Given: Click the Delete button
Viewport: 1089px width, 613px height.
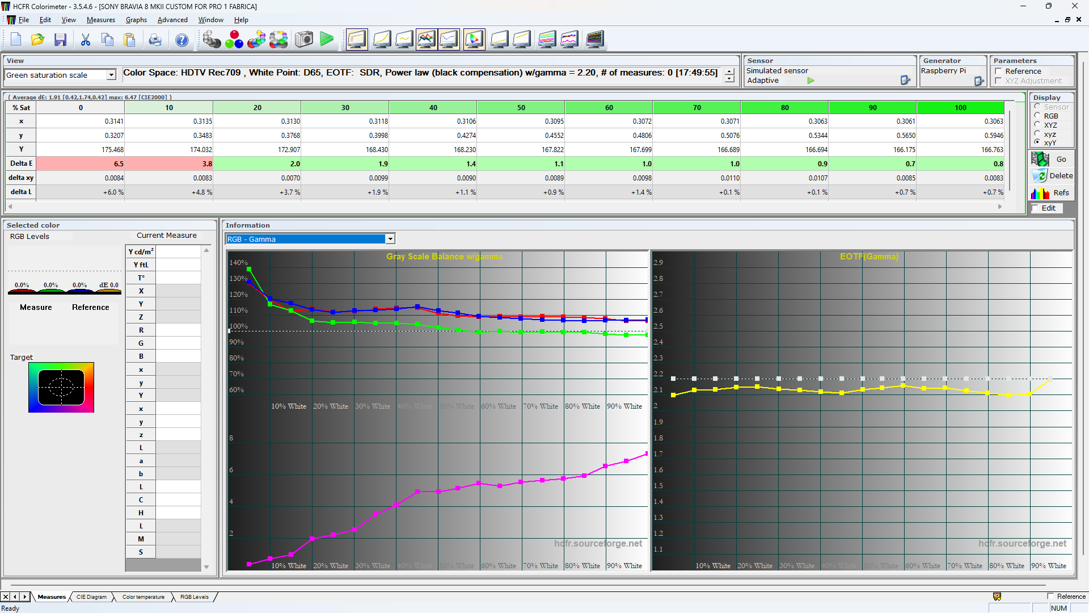Looking at the screenshot, I should 1053,176.
